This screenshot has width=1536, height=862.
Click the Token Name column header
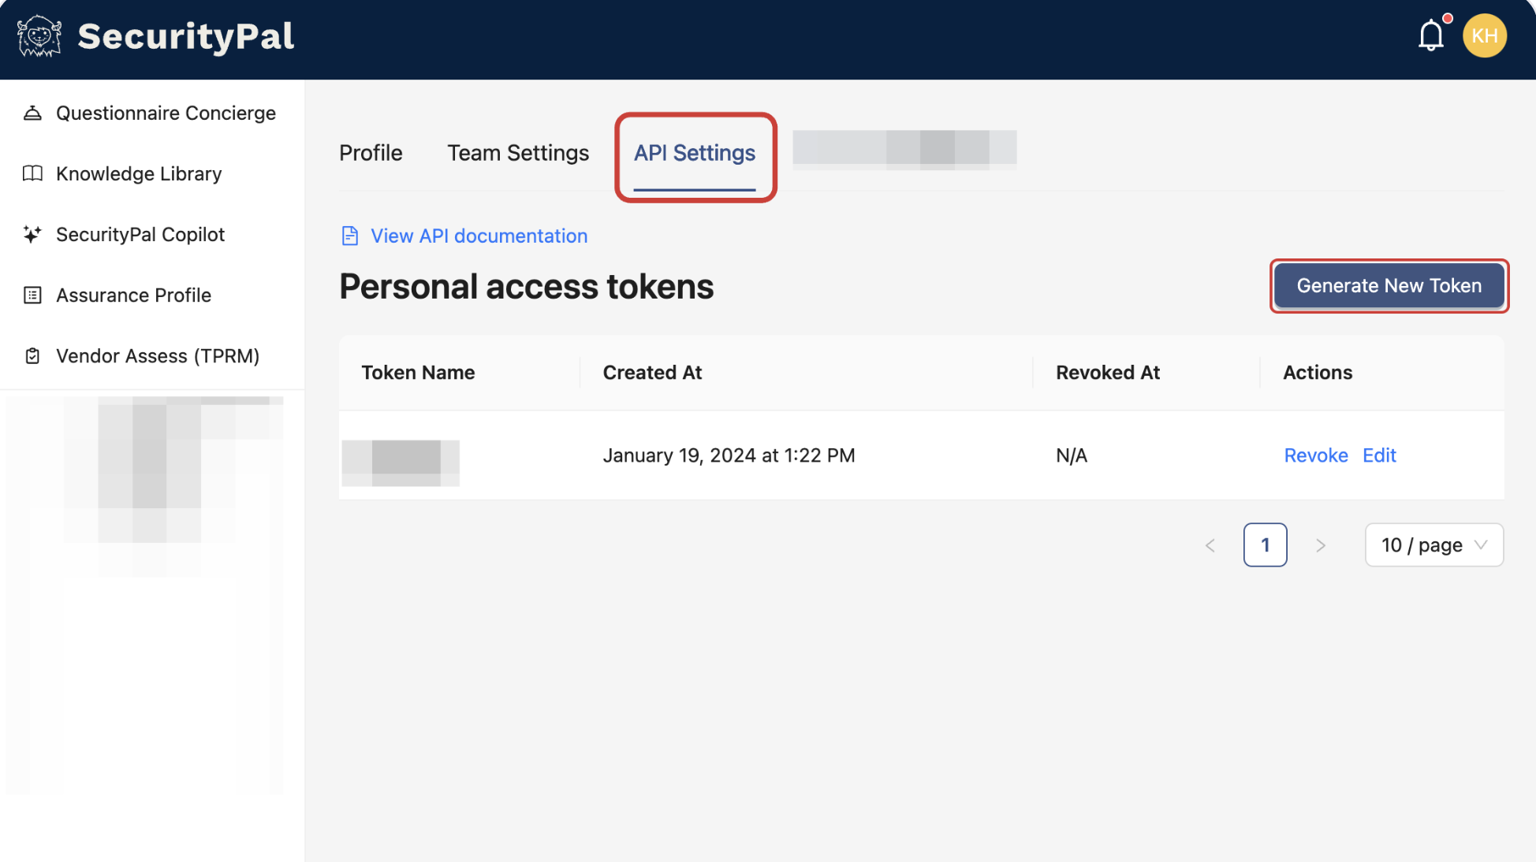(x=418, y=373)
